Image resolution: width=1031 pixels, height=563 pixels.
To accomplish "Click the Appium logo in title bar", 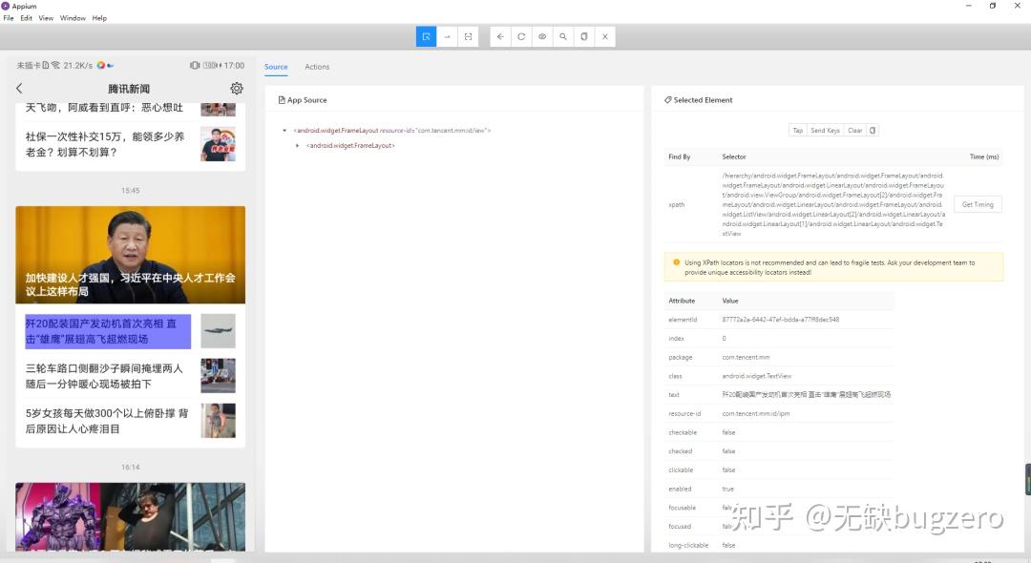I will [6, 6].
